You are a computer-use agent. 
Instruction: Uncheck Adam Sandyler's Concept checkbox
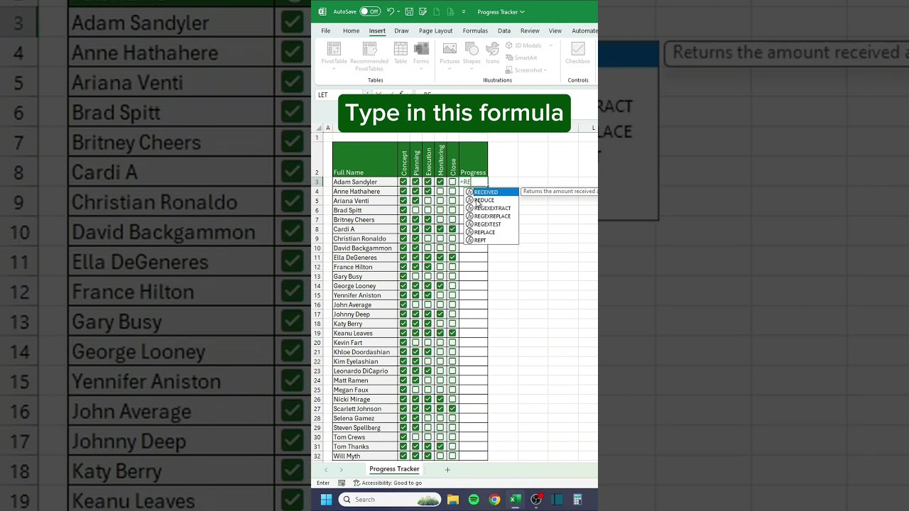(x=403, y=182)
